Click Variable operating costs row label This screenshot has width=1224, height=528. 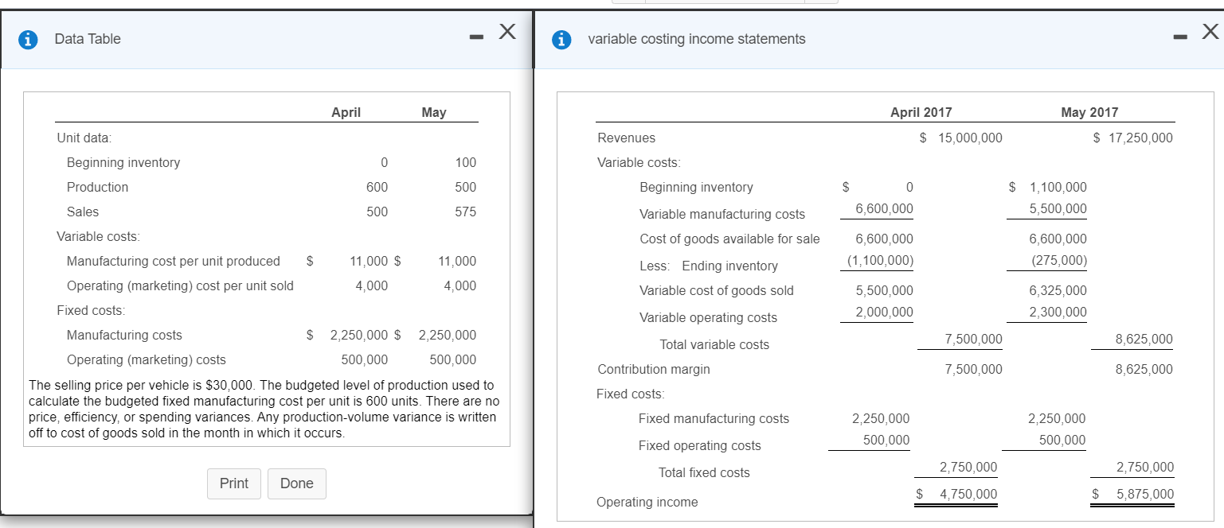point(708,317)
